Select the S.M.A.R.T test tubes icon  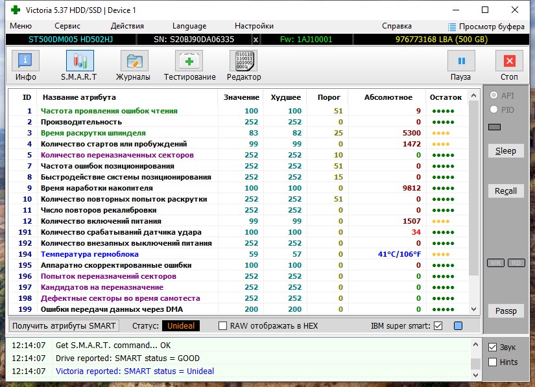coord(80,61)
